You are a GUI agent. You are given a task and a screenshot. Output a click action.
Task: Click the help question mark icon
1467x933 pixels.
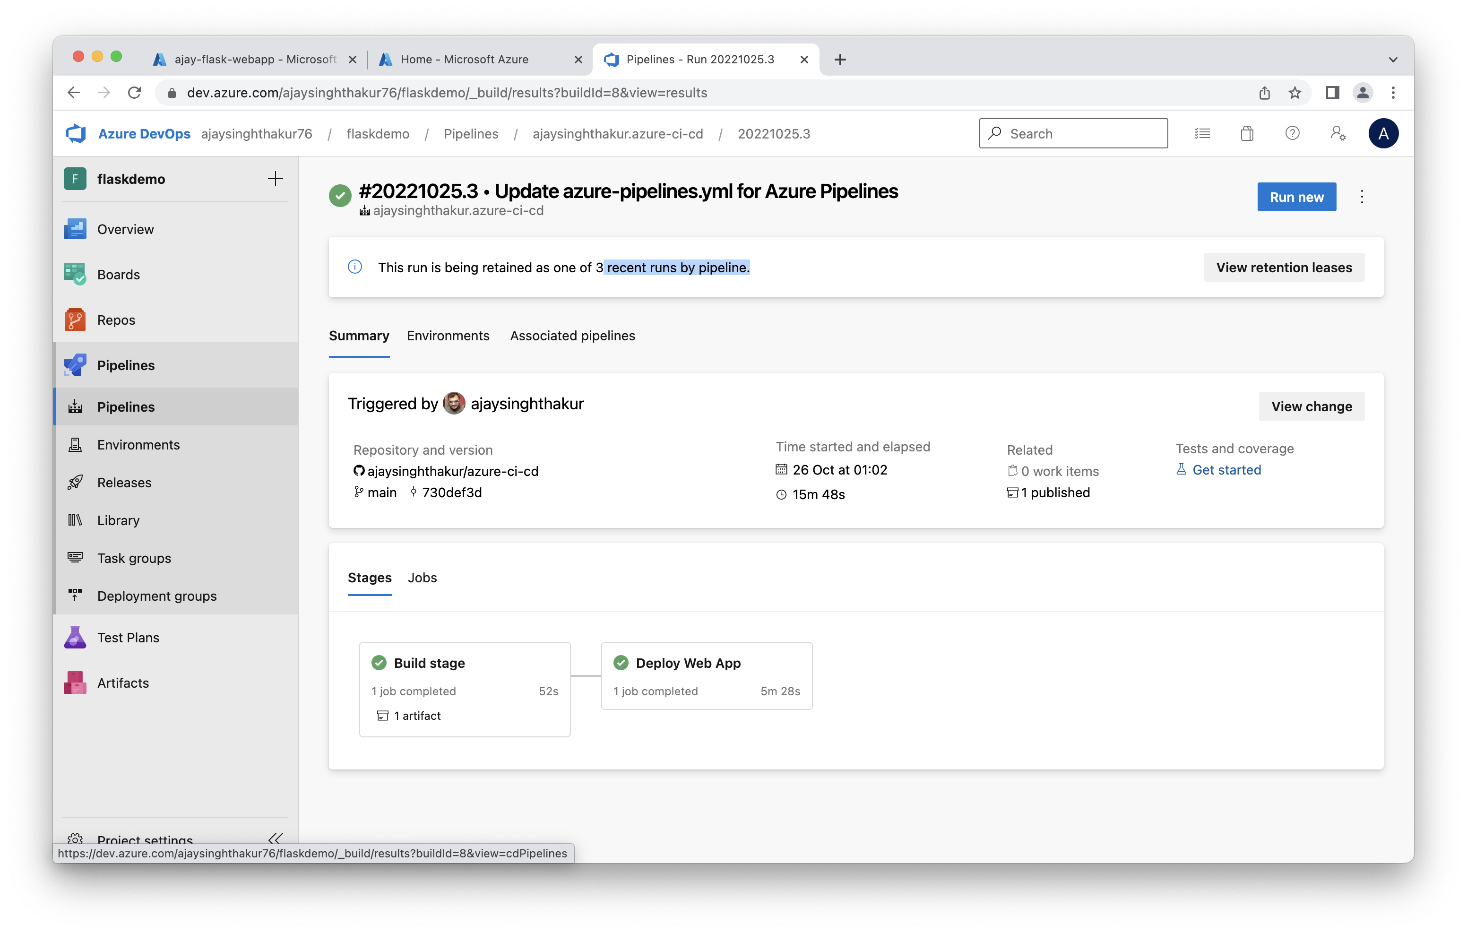1292,133
